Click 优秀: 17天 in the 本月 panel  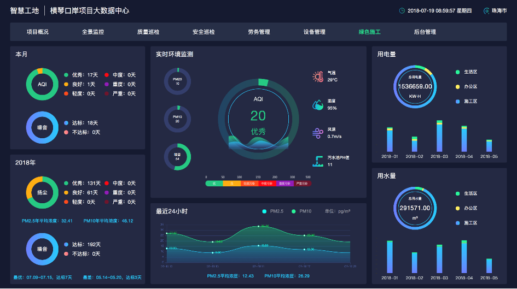[81, 75]
